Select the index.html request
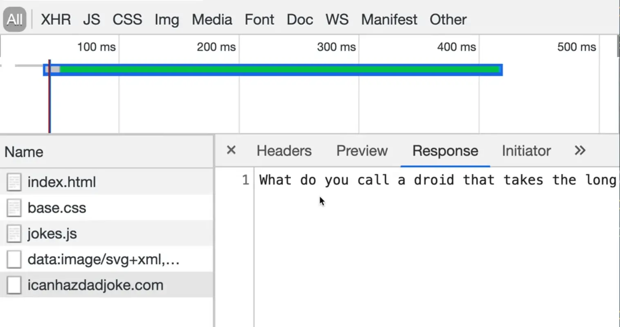Viewport: 620px width, 327px height. coord(62,182)
